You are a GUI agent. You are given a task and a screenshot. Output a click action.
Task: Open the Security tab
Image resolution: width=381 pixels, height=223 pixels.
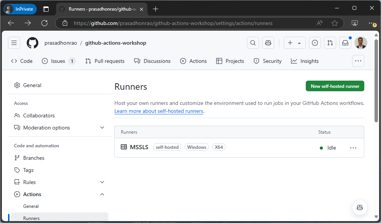(267, 61)
